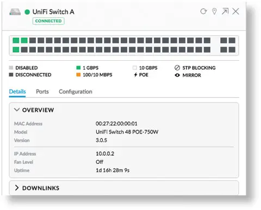Viewport: 261px width, 210px height.
Task: Switch to the Details tab
Action: pyautogui.click(x=17, y=92)
